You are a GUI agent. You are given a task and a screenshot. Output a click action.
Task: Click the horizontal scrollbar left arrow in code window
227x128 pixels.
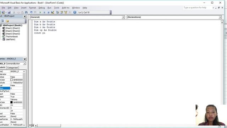point(36,126)
